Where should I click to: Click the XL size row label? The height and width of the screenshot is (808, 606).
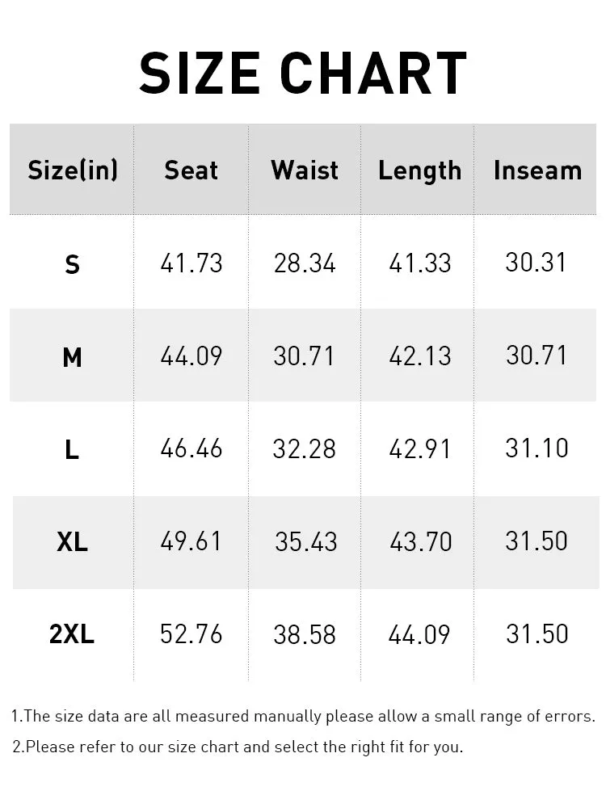click(72, 542)
